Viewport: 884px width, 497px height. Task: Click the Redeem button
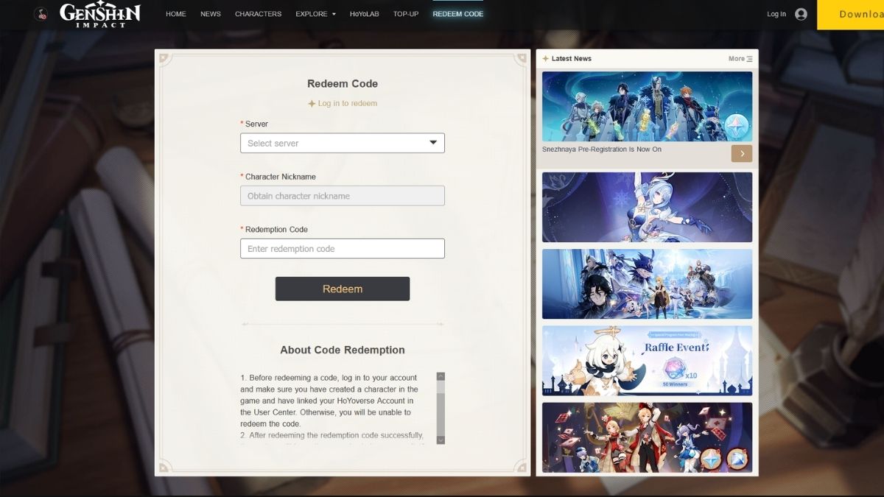pos(343,289)
